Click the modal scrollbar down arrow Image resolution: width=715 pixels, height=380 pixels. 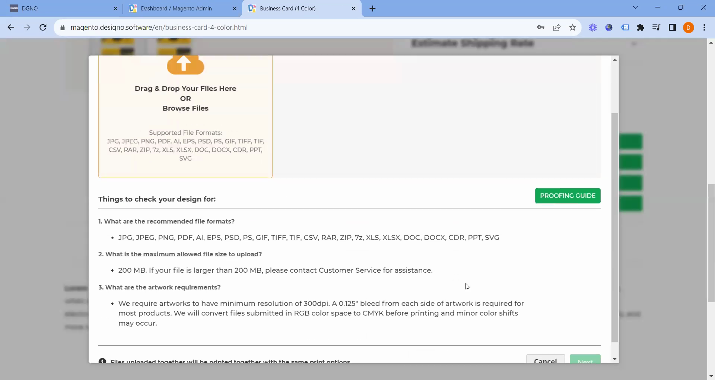pos(615,359)
